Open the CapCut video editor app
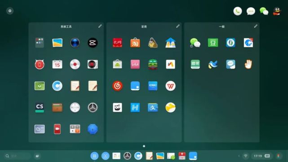 [x=93, y=43]
